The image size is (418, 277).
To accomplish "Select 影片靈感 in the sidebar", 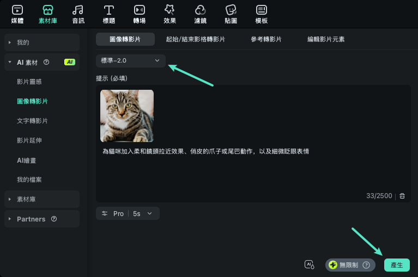I will click(x=29, y=82).
